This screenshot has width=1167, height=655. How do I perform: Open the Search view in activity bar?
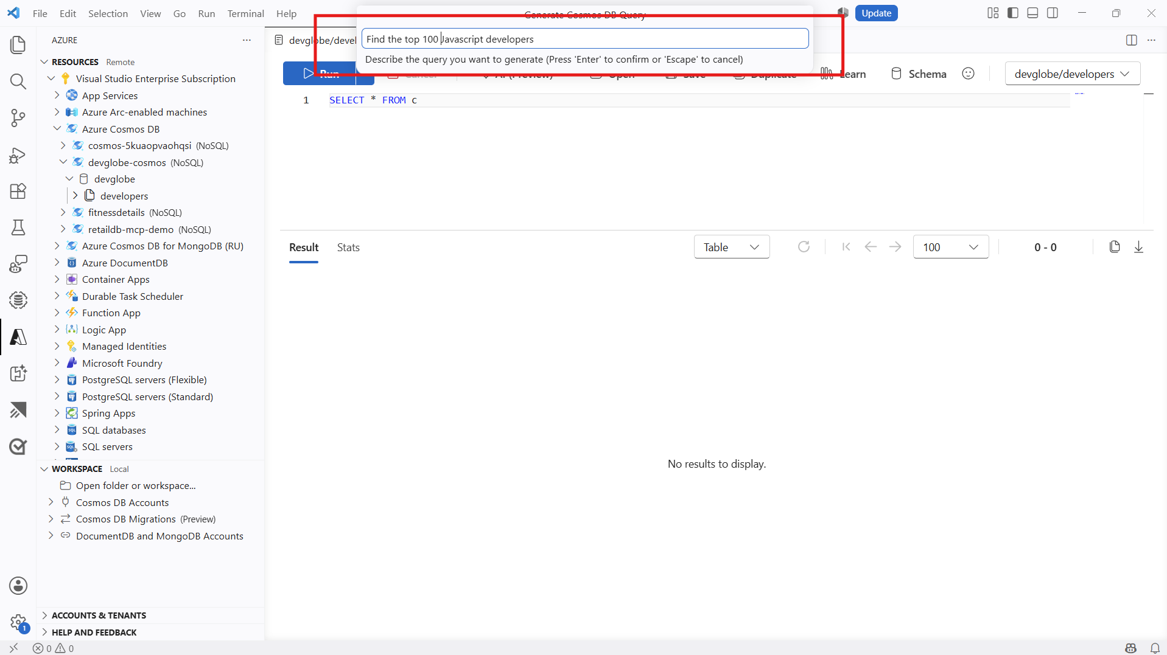[x=18, y=81]
